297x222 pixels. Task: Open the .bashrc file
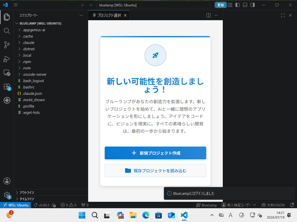(x=51, y=87)
